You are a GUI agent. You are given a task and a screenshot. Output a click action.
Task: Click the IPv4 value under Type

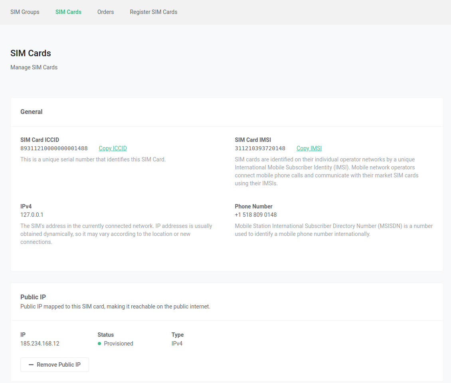pos(177,344)
